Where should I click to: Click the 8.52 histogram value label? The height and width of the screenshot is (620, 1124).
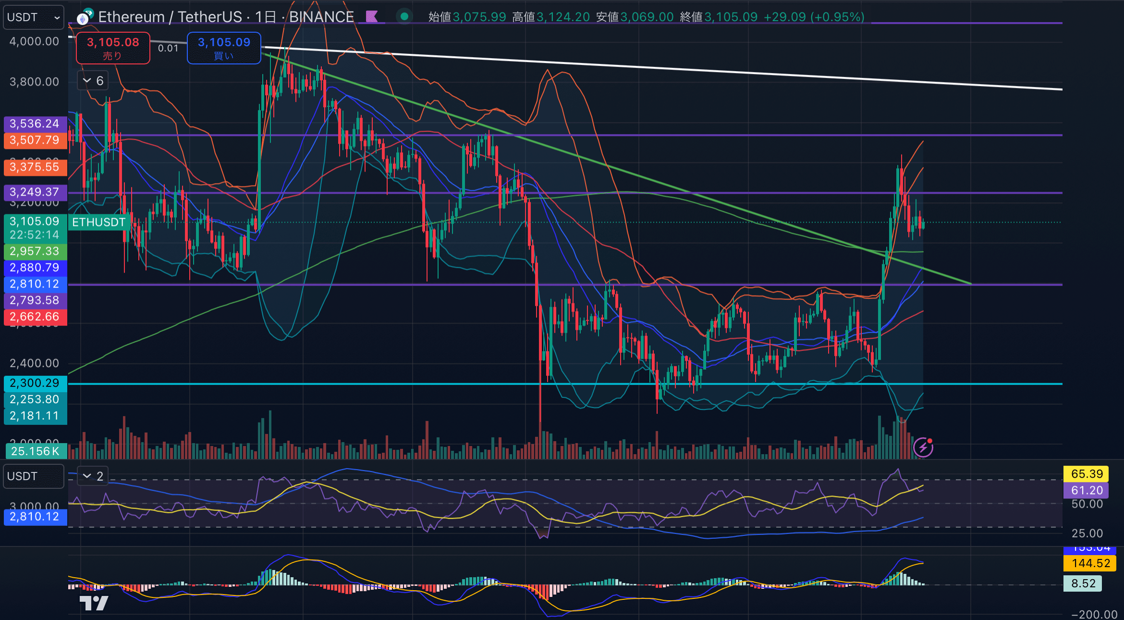click(x=1083, y=583)
